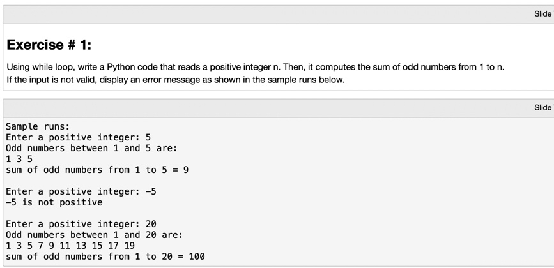Click the sentence starting 'Using while loop'
This screenshot has width=554, height=268.
click(x=256, y=67)
